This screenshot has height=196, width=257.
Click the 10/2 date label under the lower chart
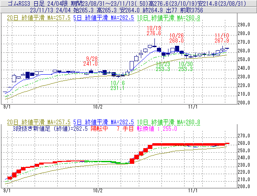[98, 191]
